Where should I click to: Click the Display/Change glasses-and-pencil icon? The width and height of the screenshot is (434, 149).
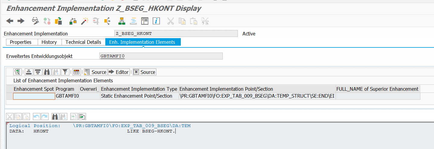pyautogui.click(x=36, y=21)
